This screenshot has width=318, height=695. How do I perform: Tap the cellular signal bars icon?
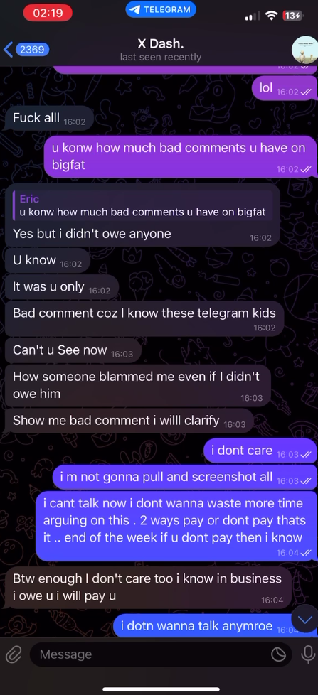click(x=253, y=16)
